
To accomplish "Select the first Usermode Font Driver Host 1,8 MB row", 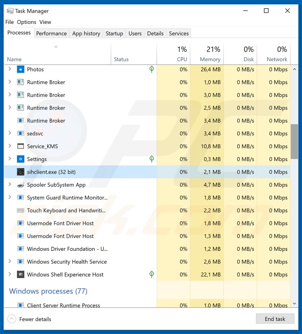I will [147, 223].
